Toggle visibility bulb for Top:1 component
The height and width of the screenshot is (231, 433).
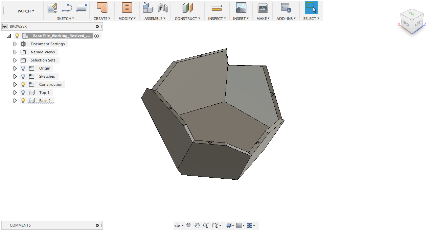click(23, 93)
